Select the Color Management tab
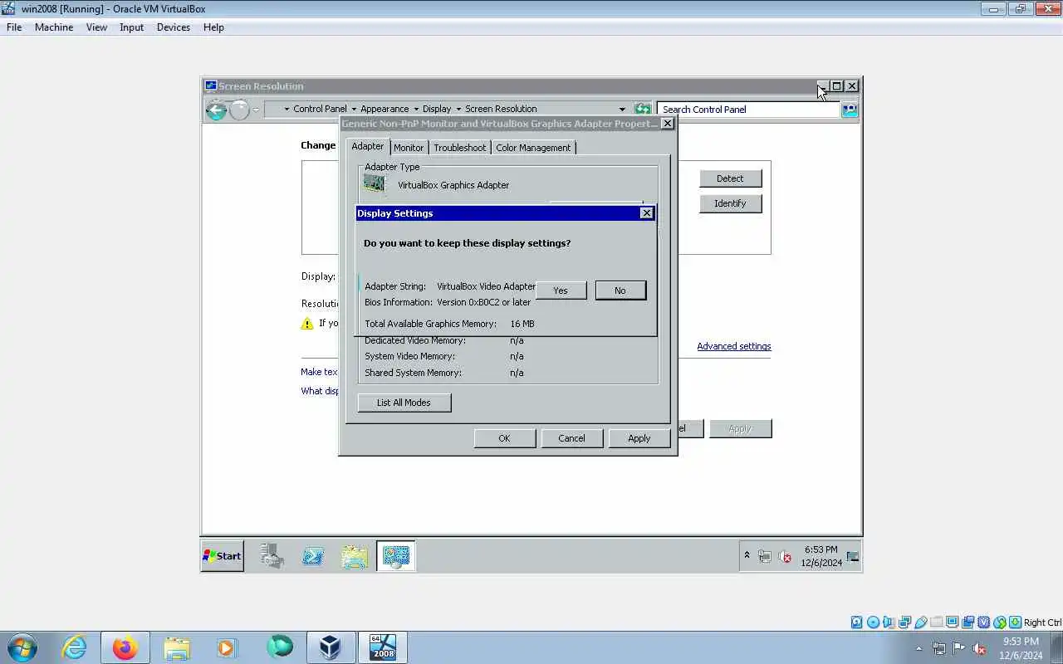The image size is (1063, 664). pyautogui.click(x=533, y=147)
